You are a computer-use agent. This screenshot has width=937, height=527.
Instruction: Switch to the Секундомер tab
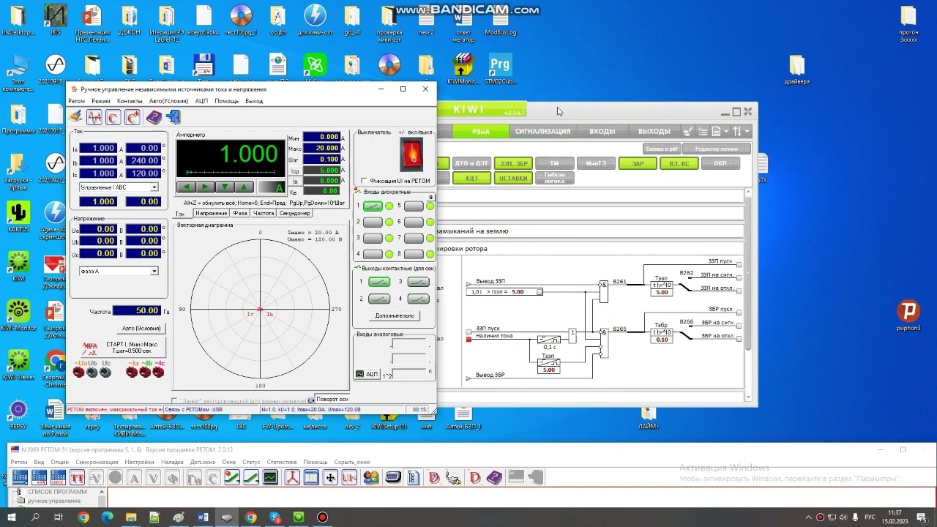pos(295,213)
